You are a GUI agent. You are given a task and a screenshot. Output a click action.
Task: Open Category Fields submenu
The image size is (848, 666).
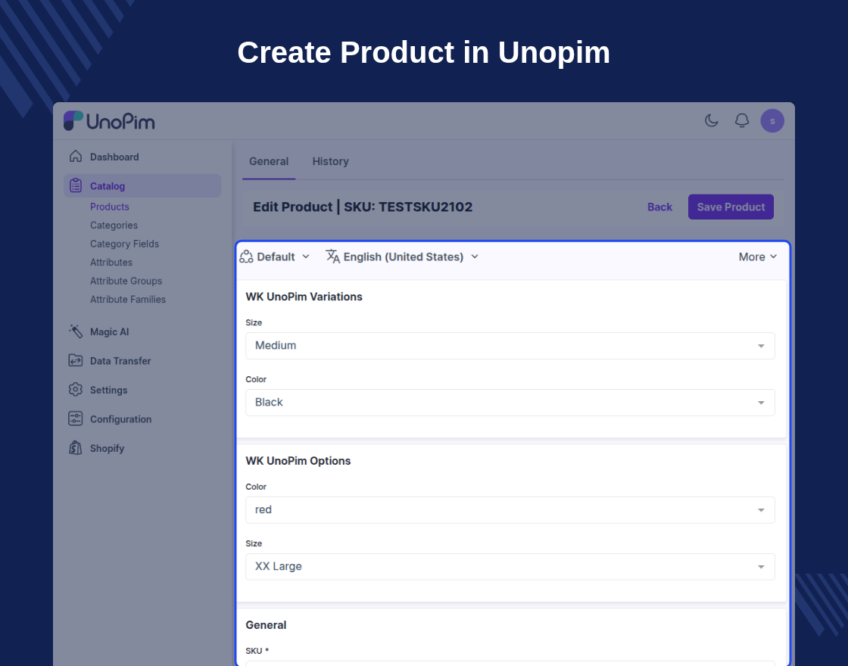pos(124,244)
